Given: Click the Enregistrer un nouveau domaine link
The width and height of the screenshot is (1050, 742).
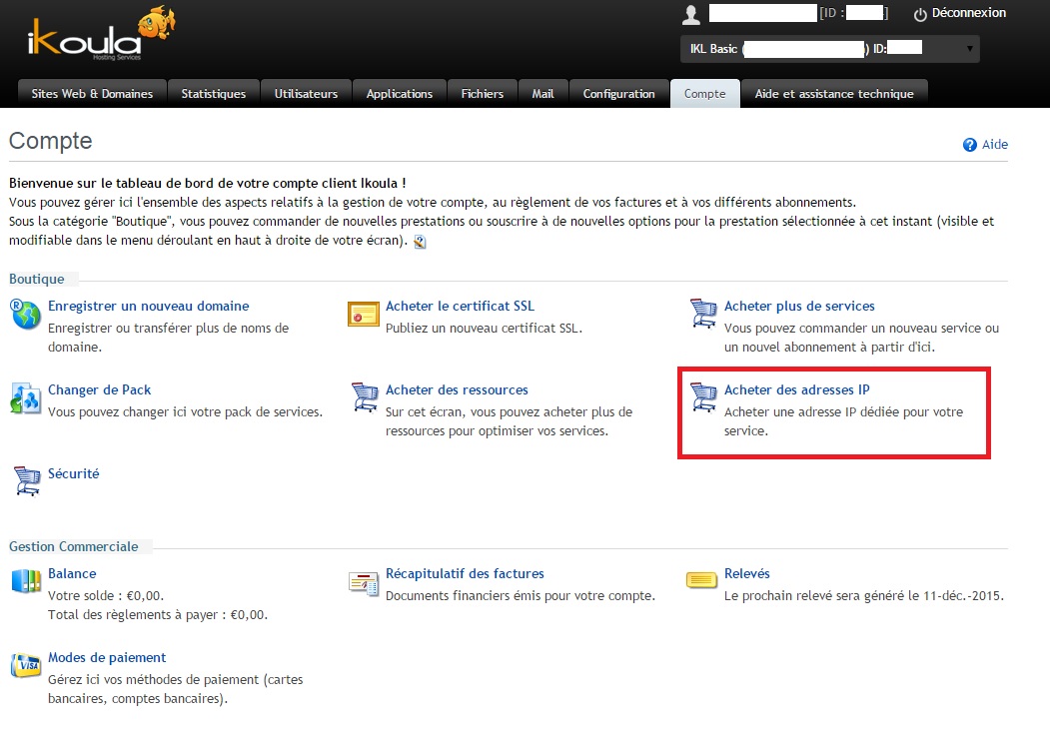Looking at the screenshot, I should 148,306.
